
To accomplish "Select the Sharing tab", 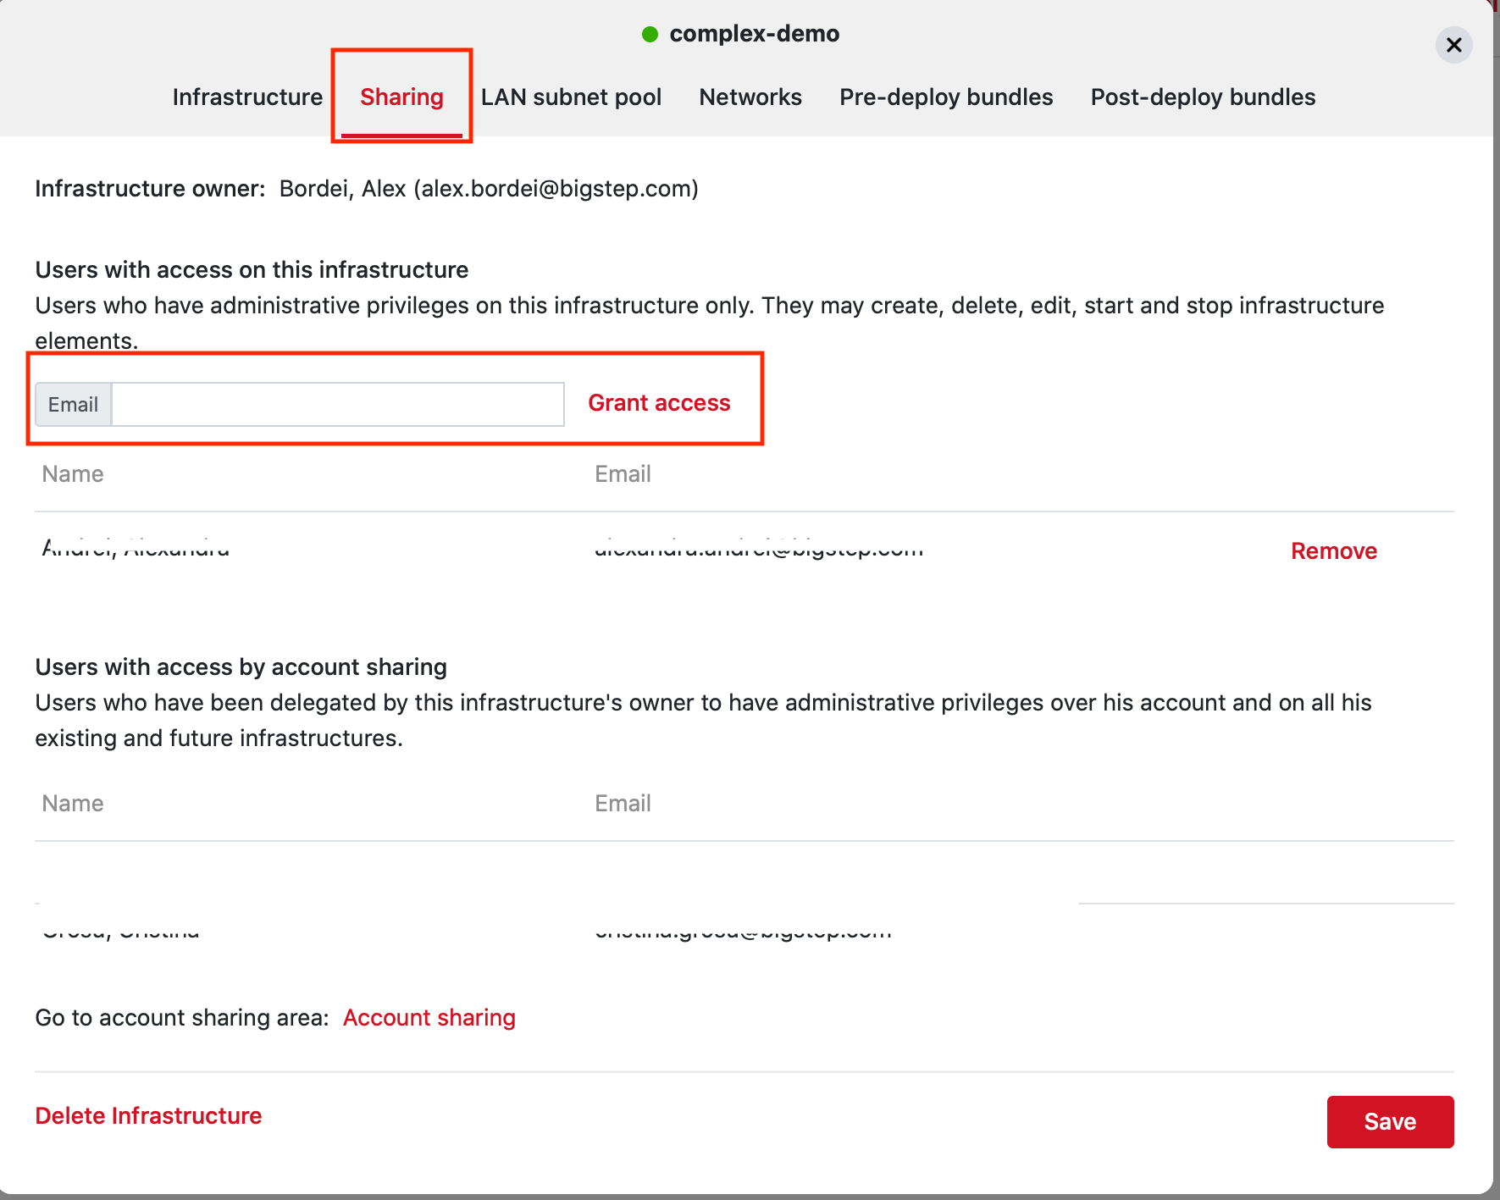I will [x=401, y=97].
